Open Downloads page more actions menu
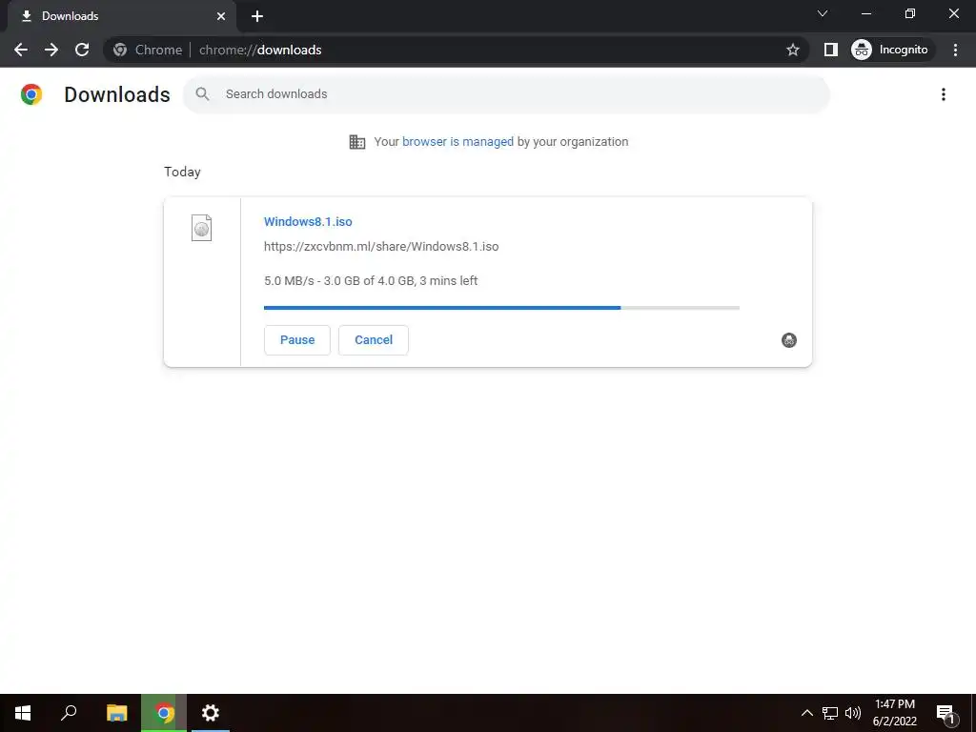 coord(943,94)
